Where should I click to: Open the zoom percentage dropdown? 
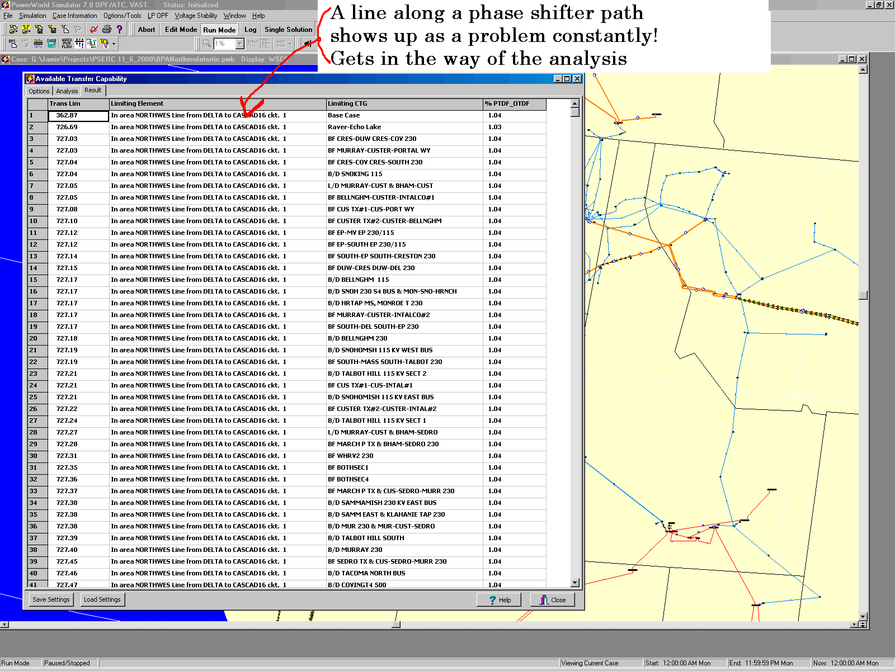pyautogui.click(x=240, y=44)
